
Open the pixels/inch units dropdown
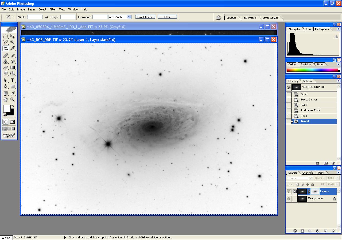[x=129, y=17]
